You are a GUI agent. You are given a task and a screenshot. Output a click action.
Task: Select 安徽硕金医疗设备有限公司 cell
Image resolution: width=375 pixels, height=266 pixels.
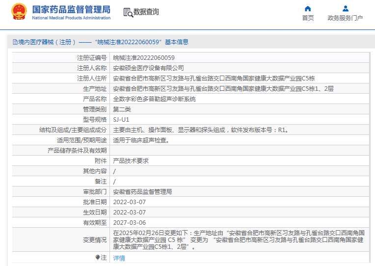point(148,68)
